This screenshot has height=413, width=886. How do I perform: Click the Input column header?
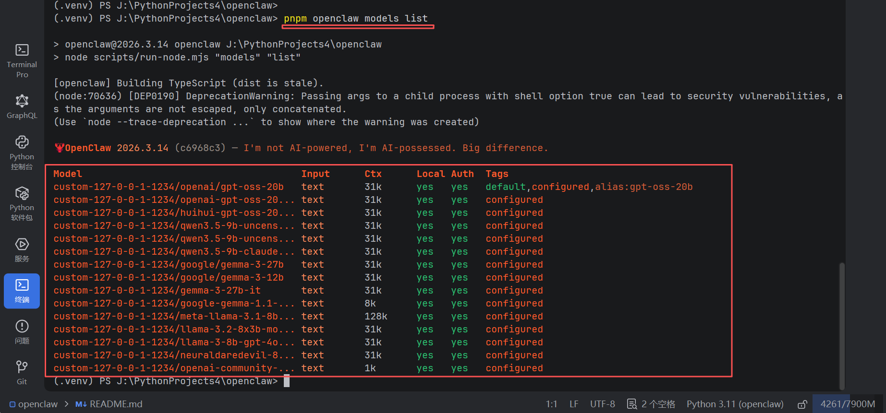pos(316,174)
